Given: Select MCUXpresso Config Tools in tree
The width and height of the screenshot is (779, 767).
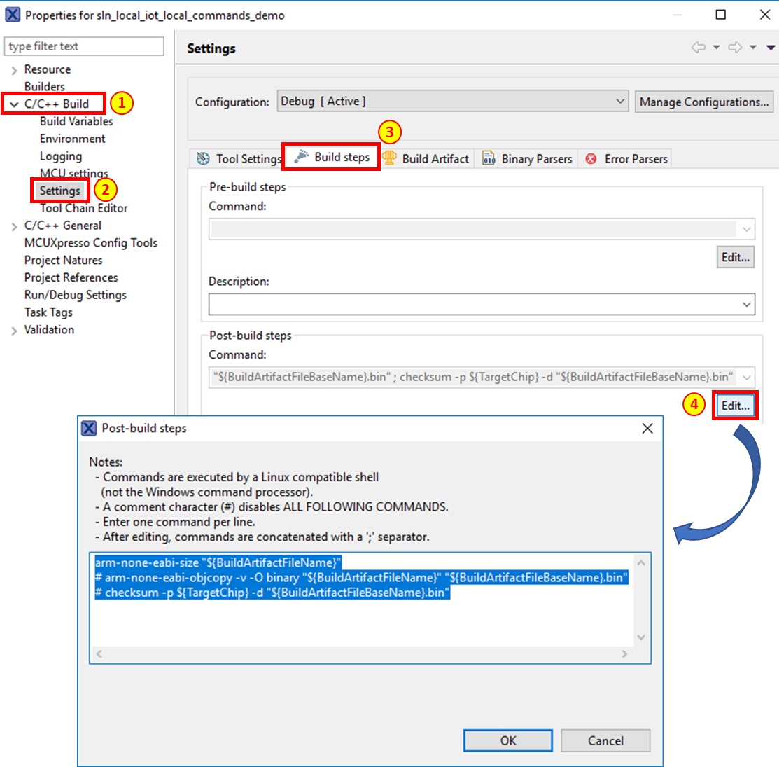Looking at the screenshot, I should tap(91, 243).
